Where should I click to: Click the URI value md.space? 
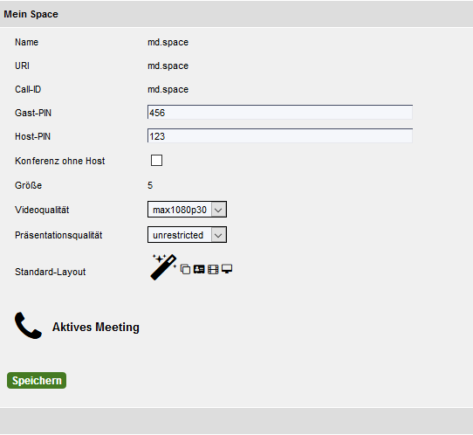(x=168, y=66)
